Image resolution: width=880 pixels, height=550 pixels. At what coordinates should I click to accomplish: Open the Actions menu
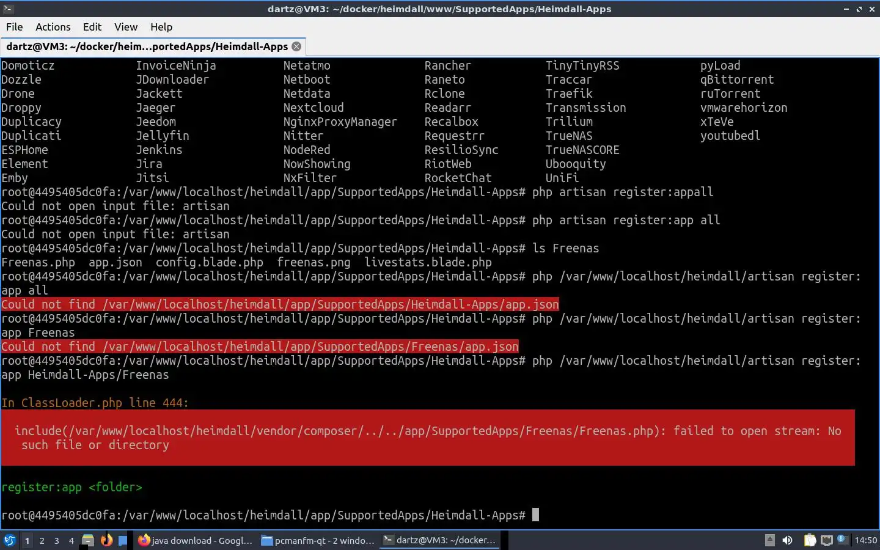[53, 27]
